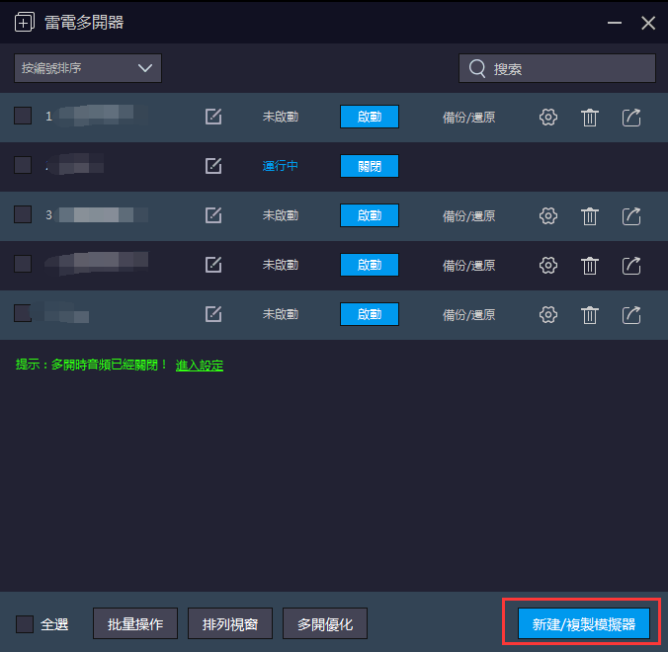Click 新建/複製模擬器 button
668x652 pixels.
(583, 624)
